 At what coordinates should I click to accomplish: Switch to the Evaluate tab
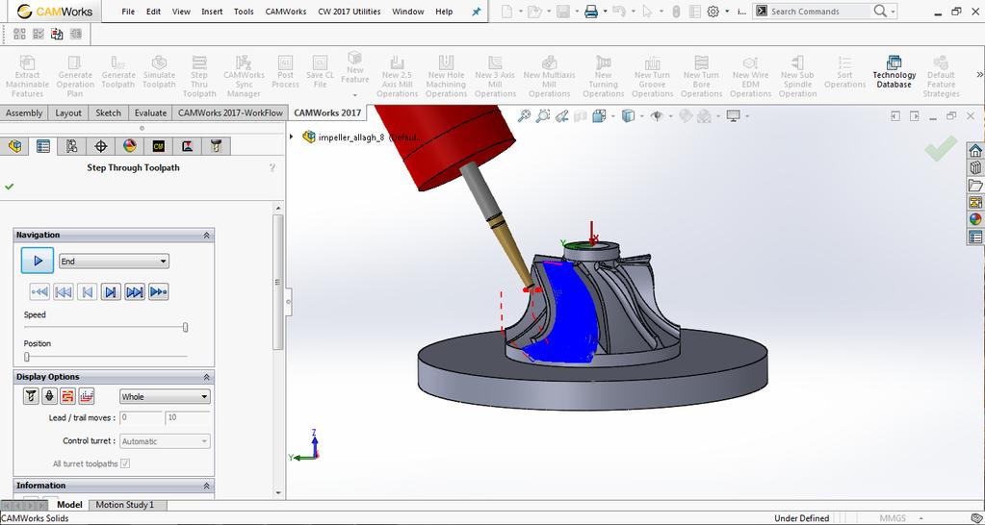151,112
